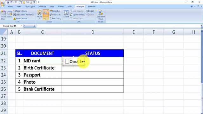Viewport: 203px width, 114px height.
Task: Select the status cell beside Passport
Action: pos(93,75)
